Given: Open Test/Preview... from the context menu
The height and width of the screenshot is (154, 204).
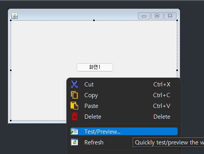Looking at the screenshot, I should pyautogui.click(x=124, y=131).
